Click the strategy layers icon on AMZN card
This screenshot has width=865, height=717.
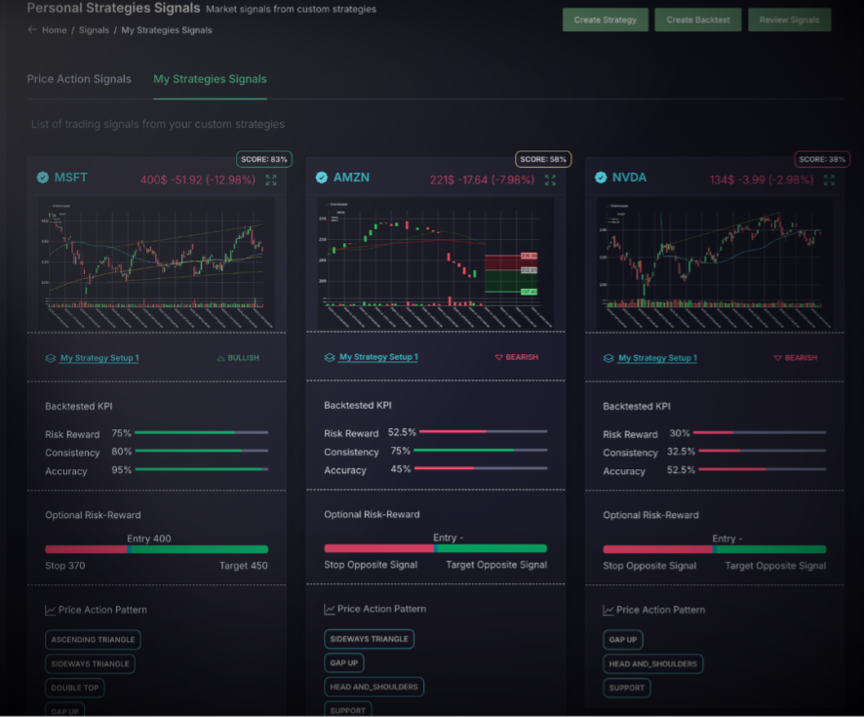pos(330,358)
